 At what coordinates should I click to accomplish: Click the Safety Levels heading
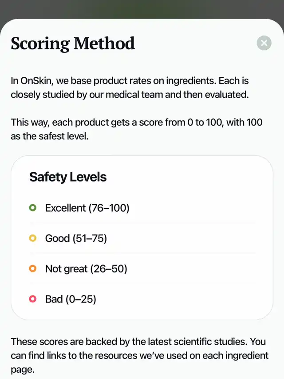pyautogui.click(x=68, y=177)
